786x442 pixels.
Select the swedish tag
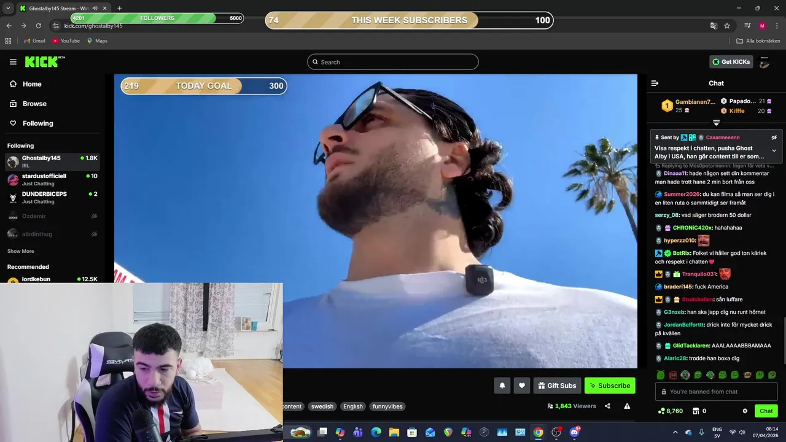[322, 406]
